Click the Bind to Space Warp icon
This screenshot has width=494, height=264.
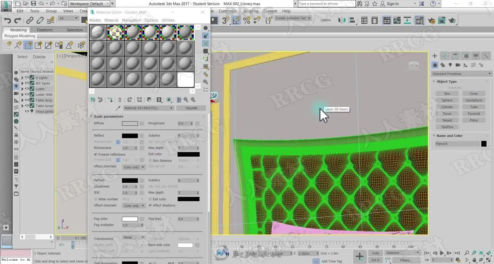point(51,21)
